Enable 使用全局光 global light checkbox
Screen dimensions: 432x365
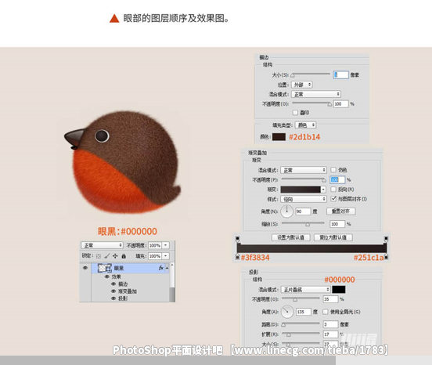(x=325, y=312)
